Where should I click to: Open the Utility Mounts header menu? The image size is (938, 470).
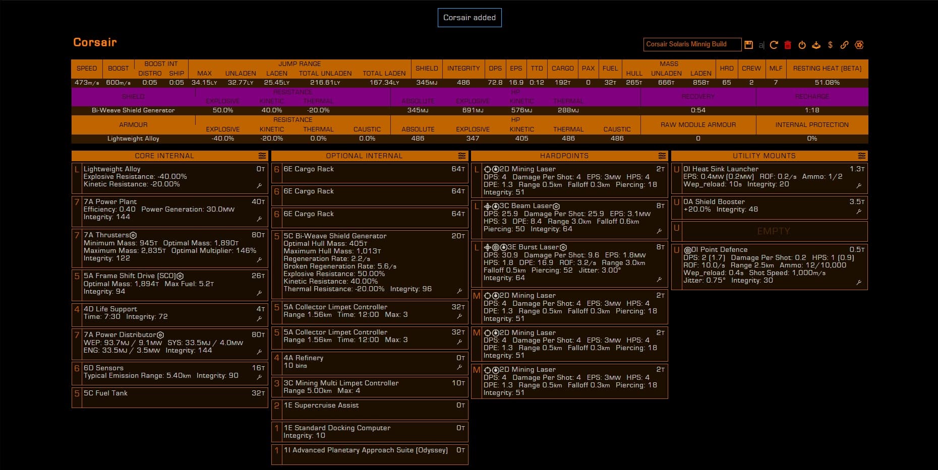click(x=861, y=156)
